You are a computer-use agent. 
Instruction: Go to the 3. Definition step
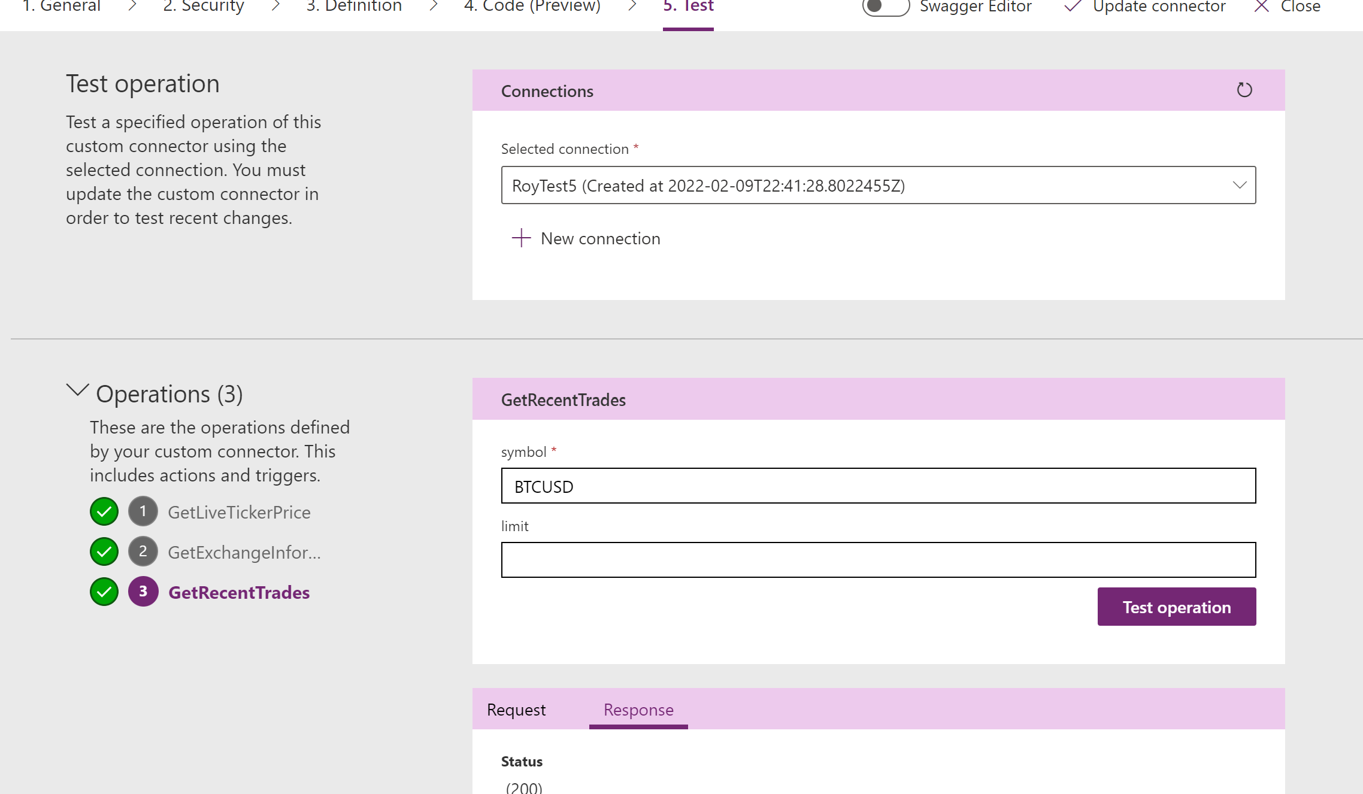coord(354,7)
